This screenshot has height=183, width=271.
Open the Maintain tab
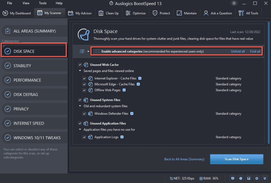187,13
